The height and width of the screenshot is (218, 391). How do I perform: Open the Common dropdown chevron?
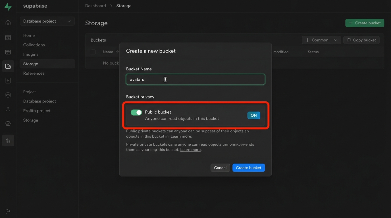click(336, 40)
